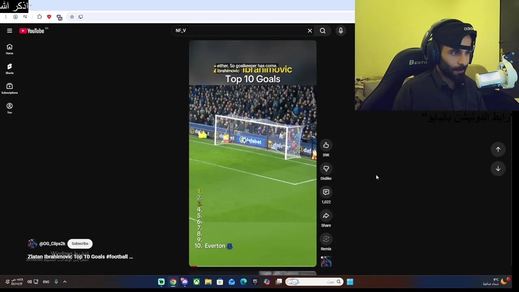Viewport: 519px width, 292px height.
Task: Subscribe to @OG_Clips2k channel
Action: 80,244
